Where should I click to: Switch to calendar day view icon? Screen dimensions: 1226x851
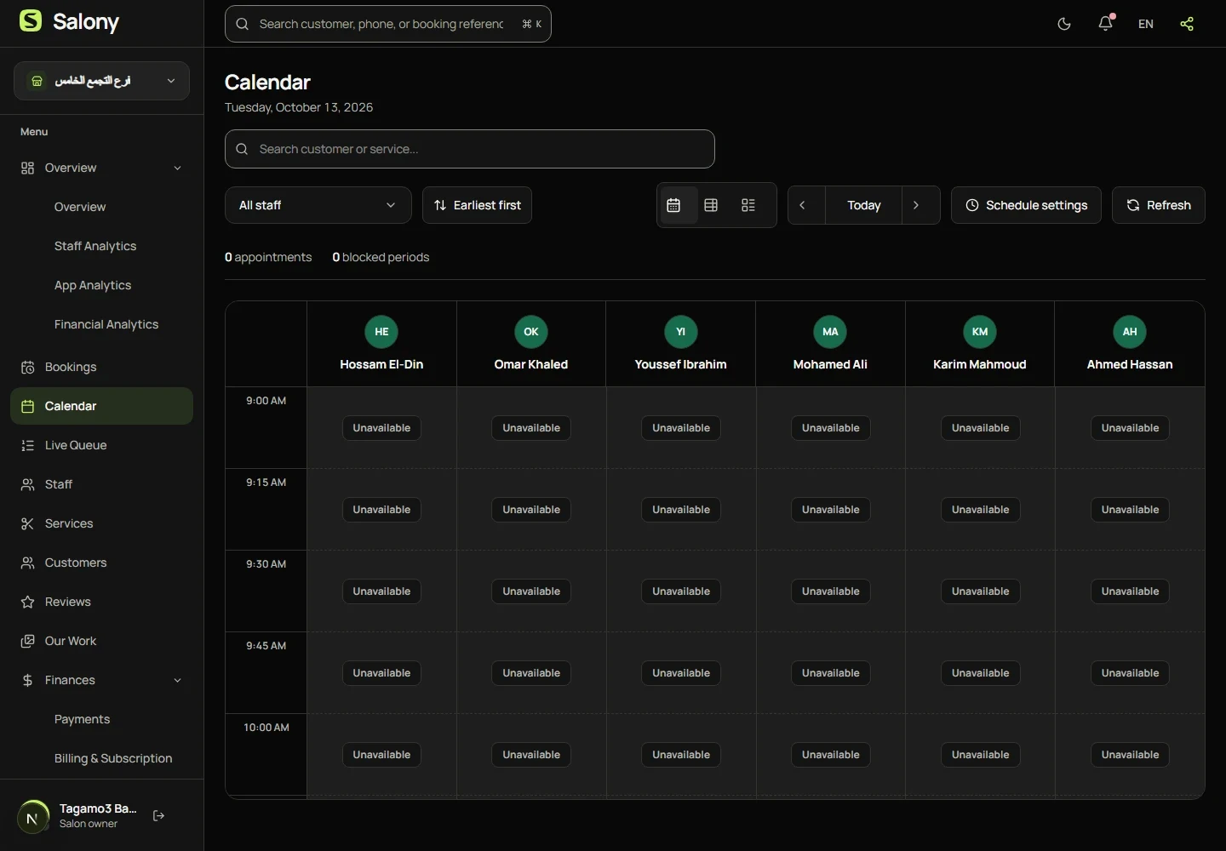point(673,205)
